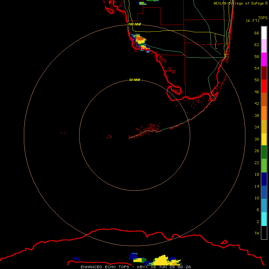269x269 pixels.
Task: Click the "16 JUN 25" date stamp
Action: [163, 267]
